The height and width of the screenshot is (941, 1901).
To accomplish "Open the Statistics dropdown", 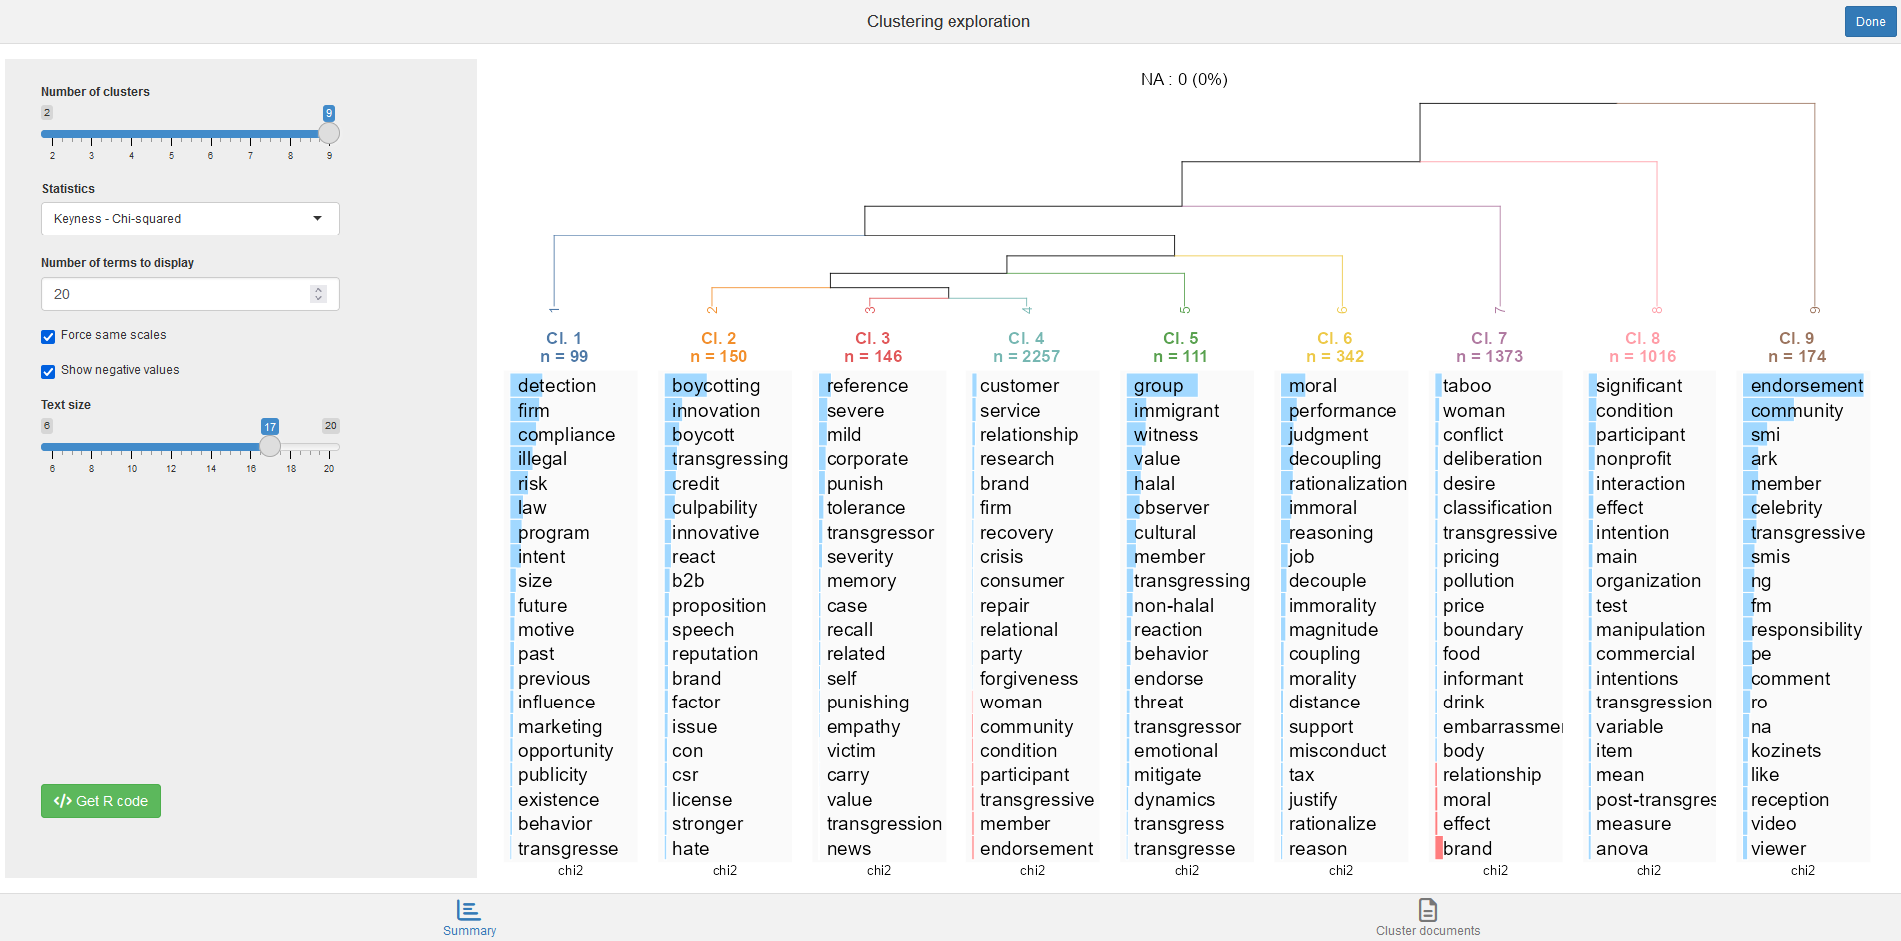I will (190, 219).
